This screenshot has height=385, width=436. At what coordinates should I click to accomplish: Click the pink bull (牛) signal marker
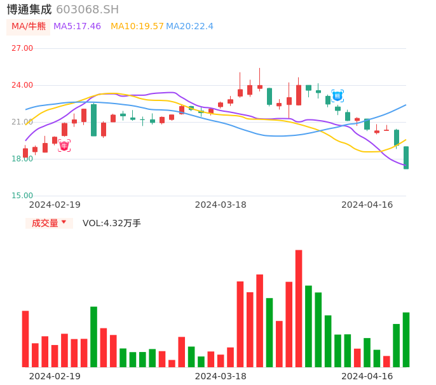click(x=64, y=145)
